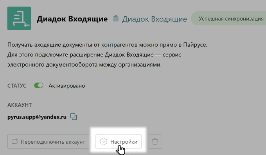Click the green Диадок Входящие extension logo

19,18
